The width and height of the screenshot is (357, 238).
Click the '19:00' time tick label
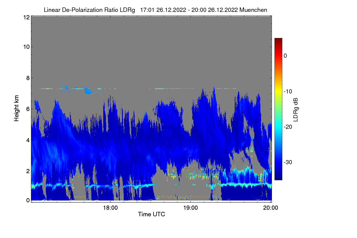point(190,208)
